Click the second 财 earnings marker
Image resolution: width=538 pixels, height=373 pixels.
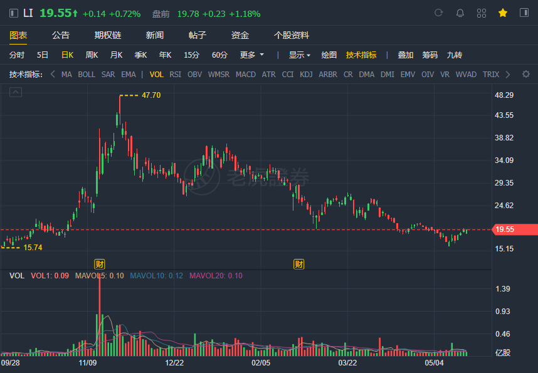299,264
